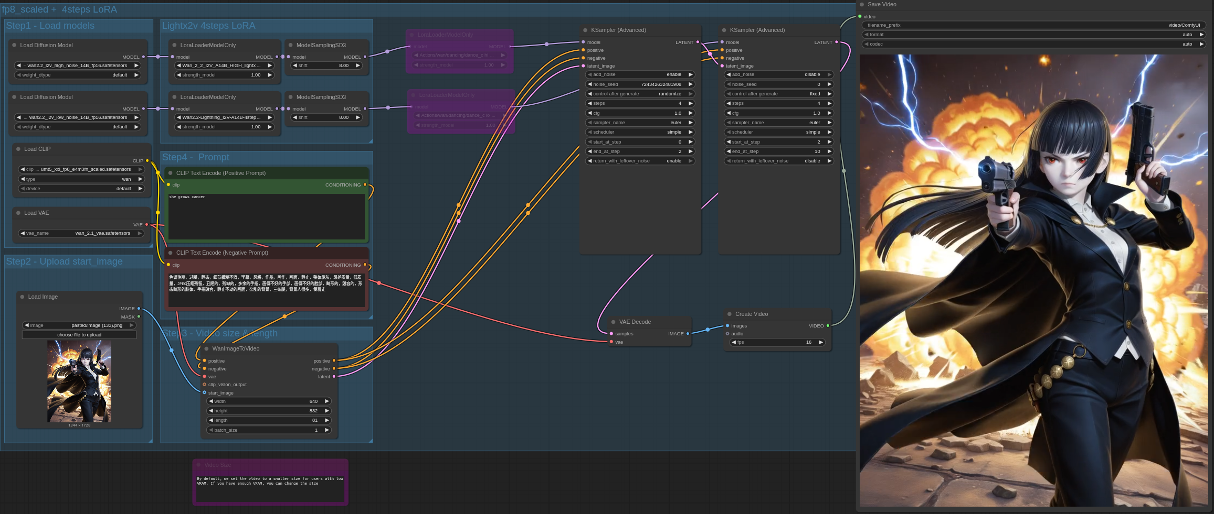Image resolution: width=1214 pixels, height=514 pixels.
Task: Decrease end_at_step value 10 with its left arrow
Action: point(729,151)
